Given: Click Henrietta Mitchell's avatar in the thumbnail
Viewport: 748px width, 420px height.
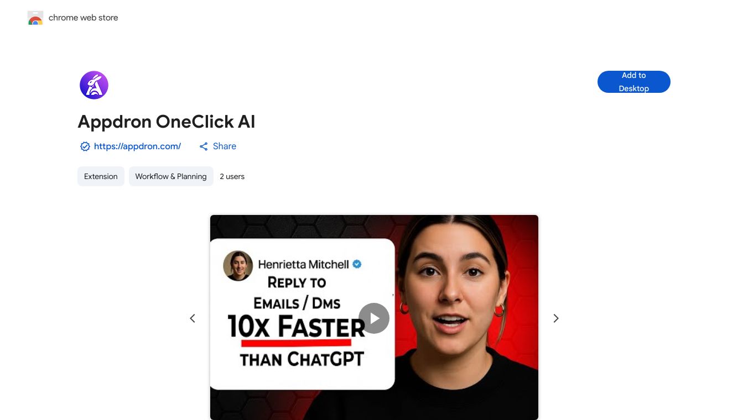Looking at the screenshot, I should pyautogui.click(x=238, y=266).
